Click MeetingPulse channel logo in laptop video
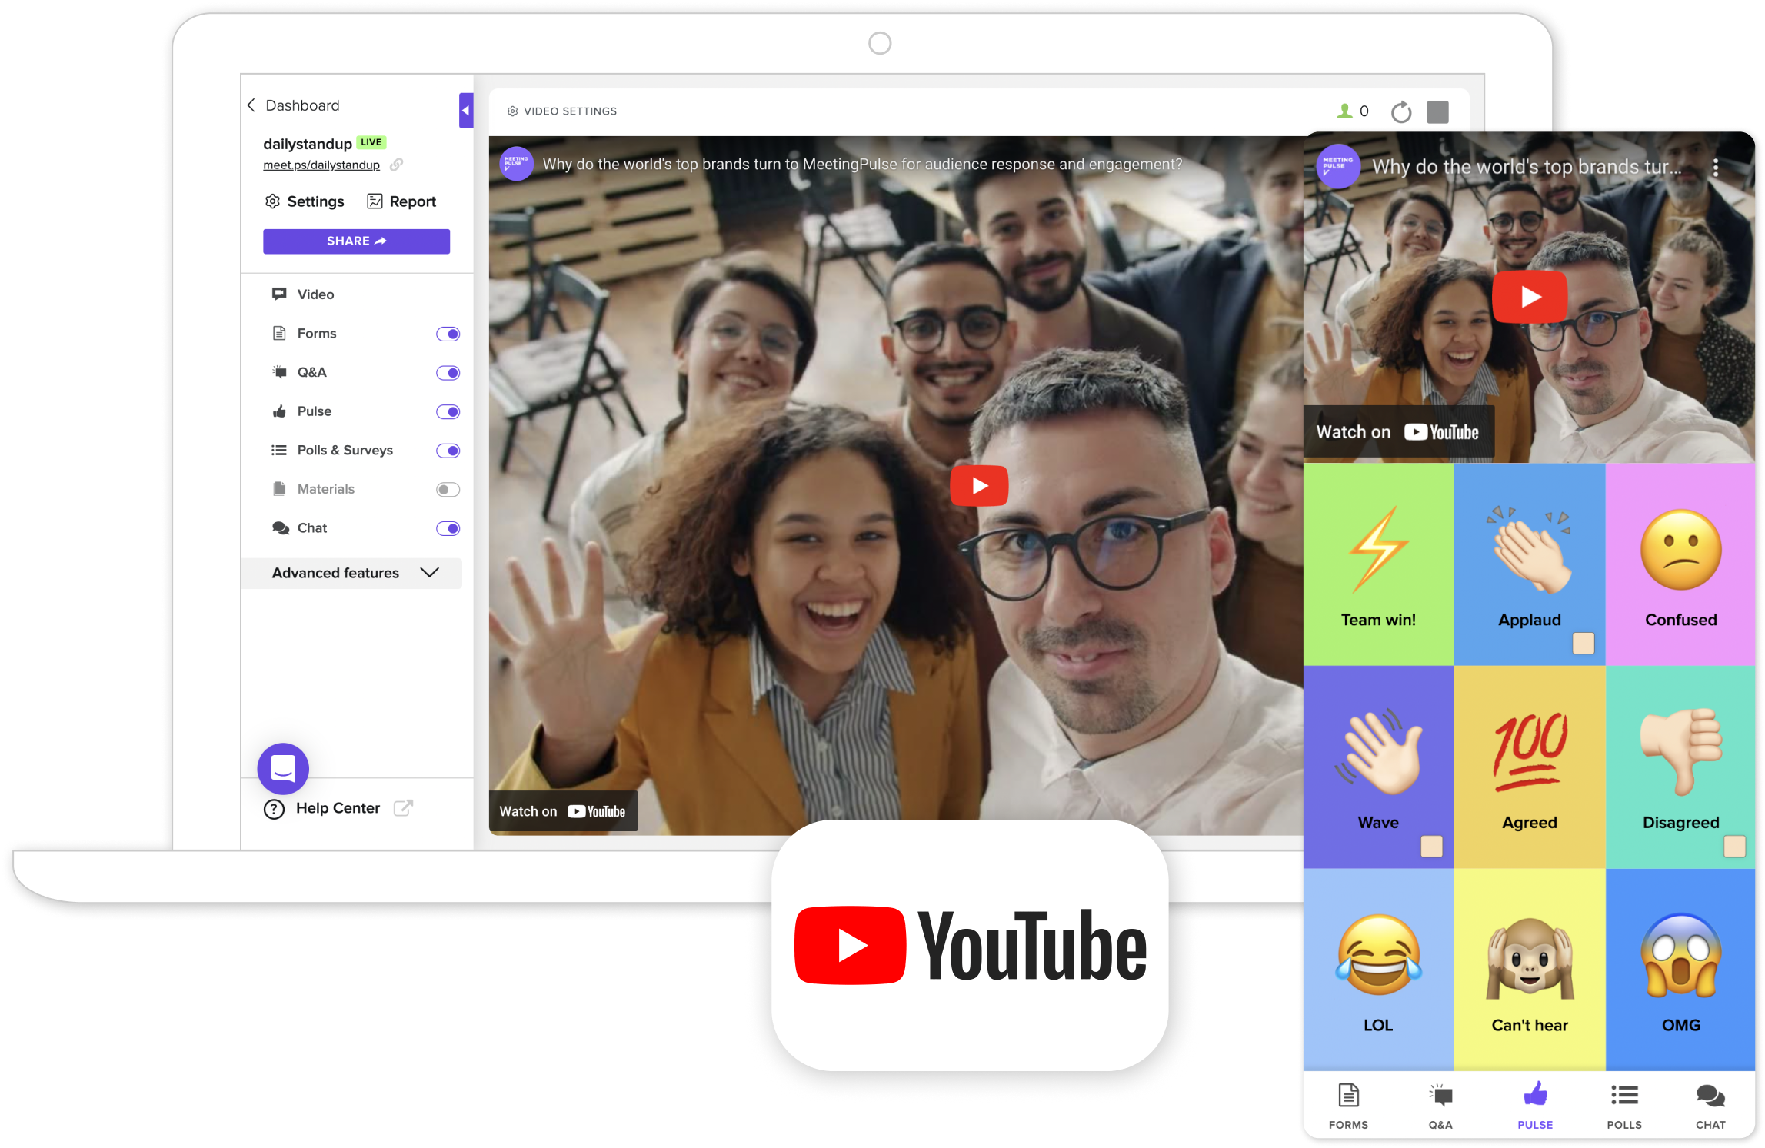This screenshot has width=1765, height=1148. click(x=517, y=164)
